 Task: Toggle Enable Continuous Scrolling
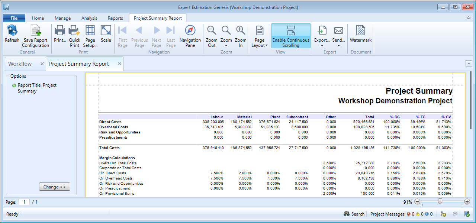291,36
